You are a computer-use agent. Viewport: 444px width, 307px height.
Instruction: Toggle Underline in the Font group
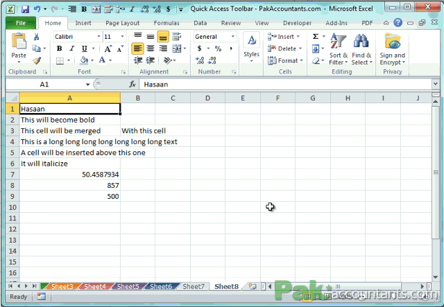tap(84, 49)
